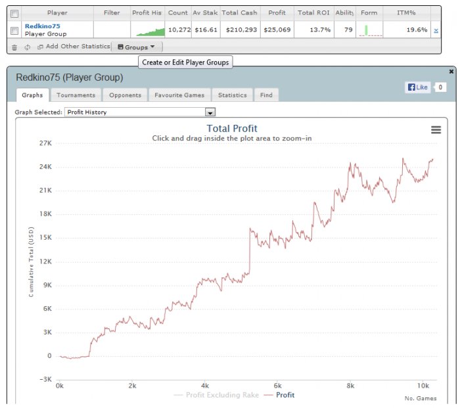Screen dimensions: 460x408
Task: Click the Facebook Like button
Action: pyautogui.click(x=418, y=87)
